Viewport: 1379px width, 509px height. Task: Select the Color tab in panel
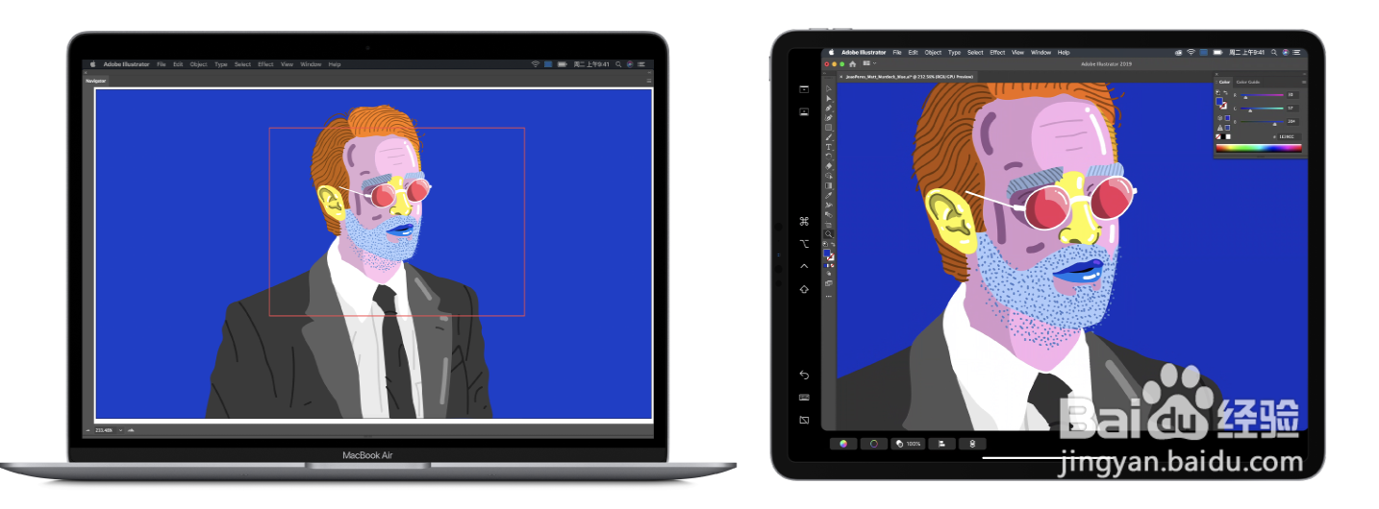pos(1224,82)
